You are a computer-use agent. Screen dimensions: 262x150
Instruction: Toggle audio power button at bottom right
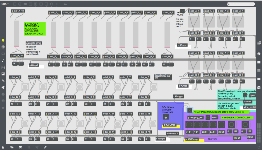click(x=258, y=147)
